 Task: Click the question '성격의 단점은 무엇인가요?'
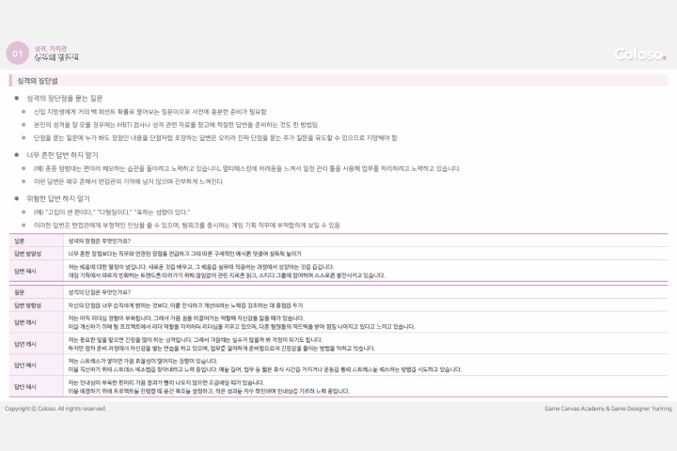[100, 292]
